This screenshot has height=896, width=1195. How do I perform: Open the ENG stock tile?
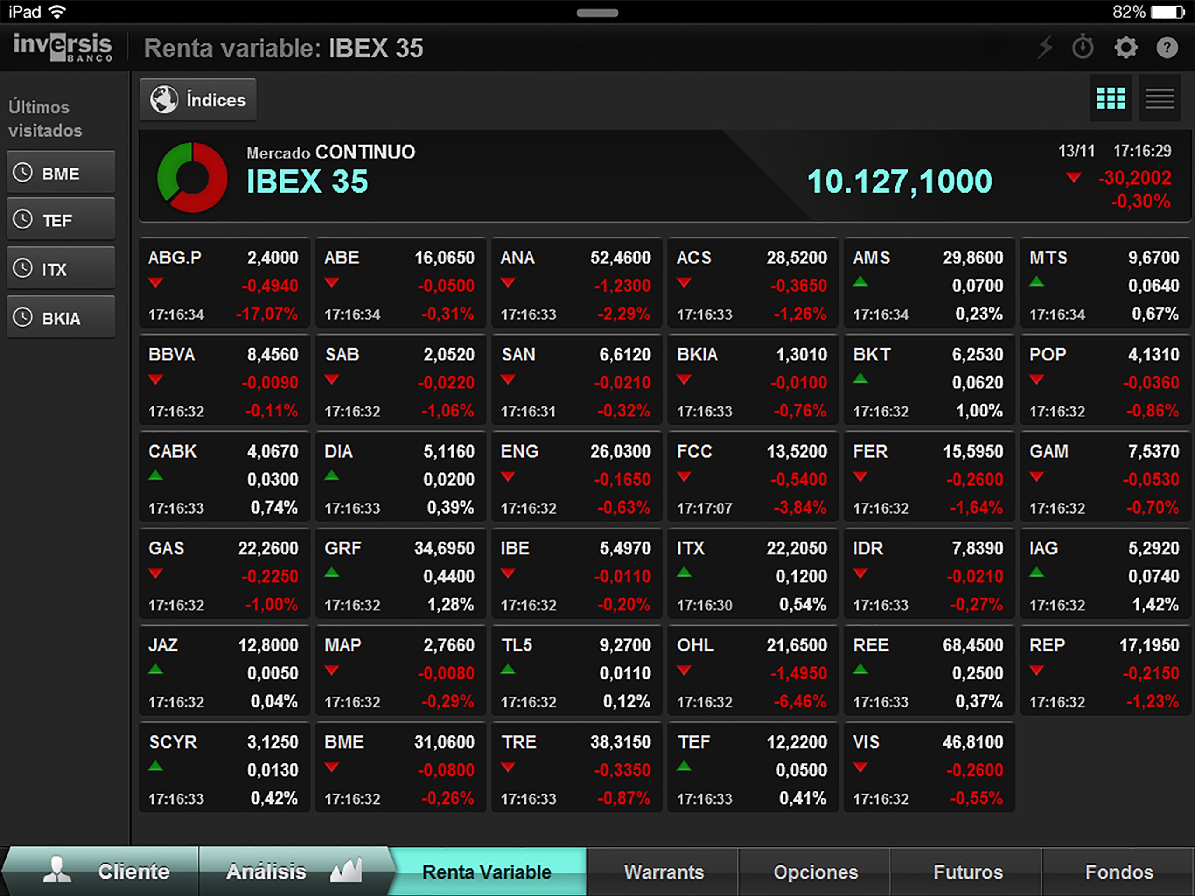click(x=577, y=476)
